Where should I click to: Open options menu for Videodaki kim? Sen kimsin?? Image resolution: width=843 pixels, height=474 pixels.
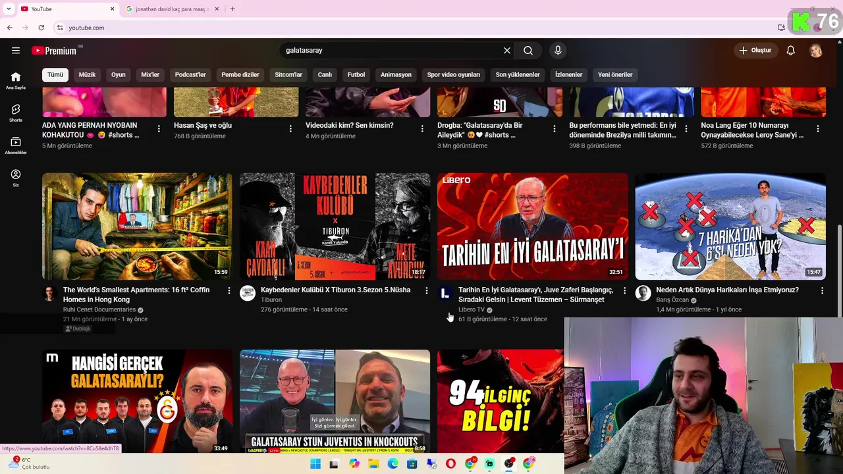click(422, 129)
